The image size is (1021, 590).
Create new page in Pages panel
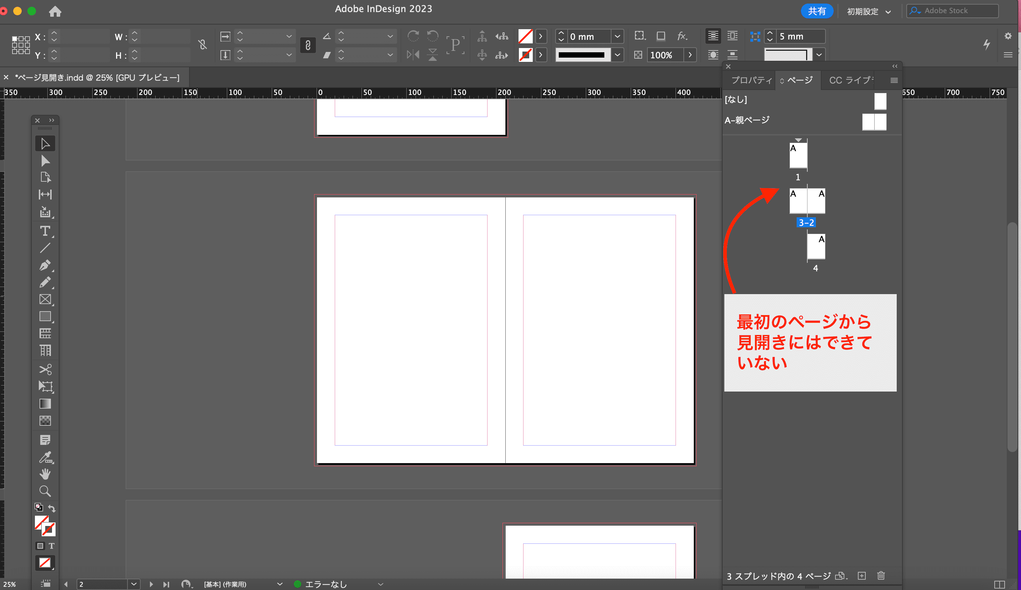click(x=862, y=575)
